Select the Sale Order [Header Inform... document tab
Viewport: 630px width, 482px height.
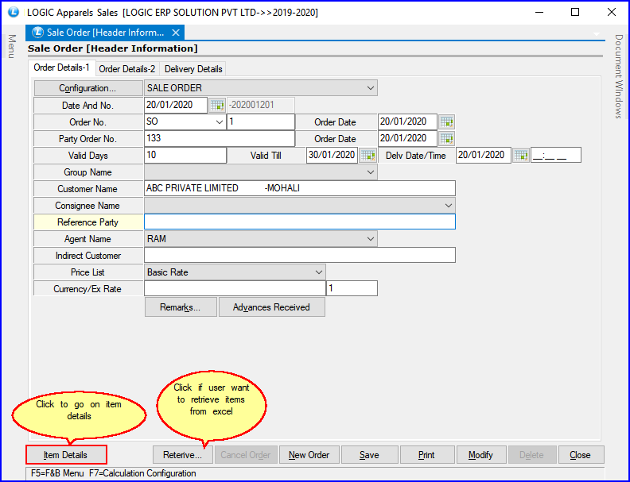[x=104, y=33]
